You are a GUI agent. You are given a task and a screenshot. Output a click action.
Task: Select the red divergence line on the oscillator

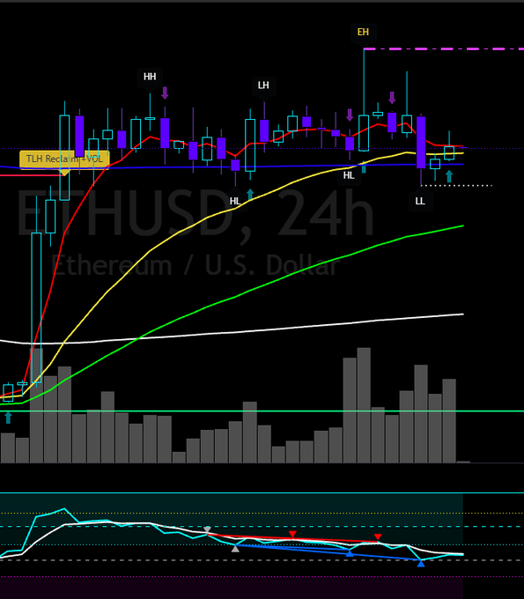293,538
